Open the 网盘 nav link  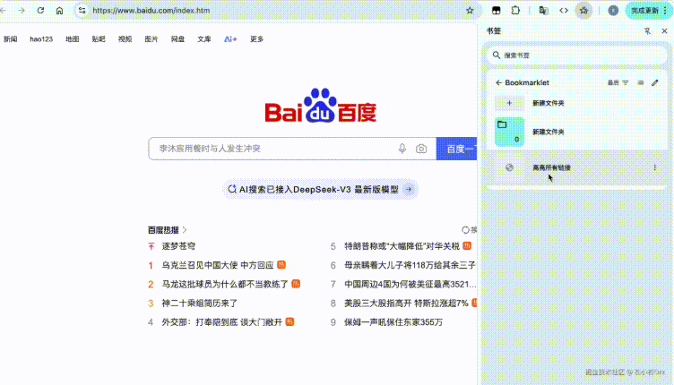point(178,39)
